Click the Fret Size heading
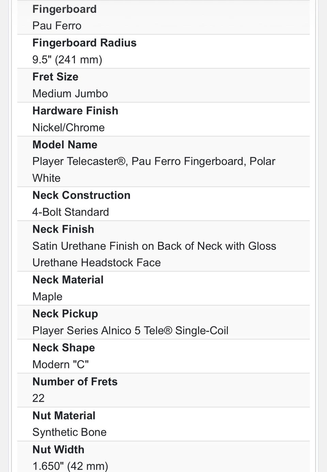This screenshot has width=327, height=472. point(55,77)
